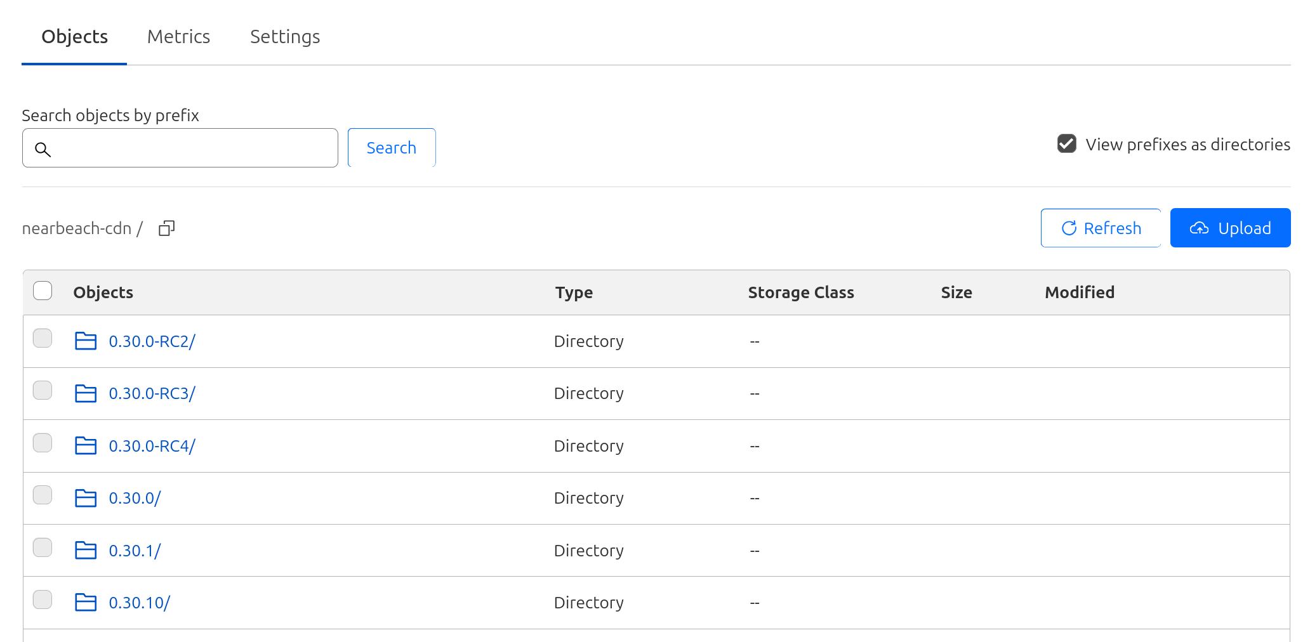Open the 0.30.10/ directory link

(139, 603)
